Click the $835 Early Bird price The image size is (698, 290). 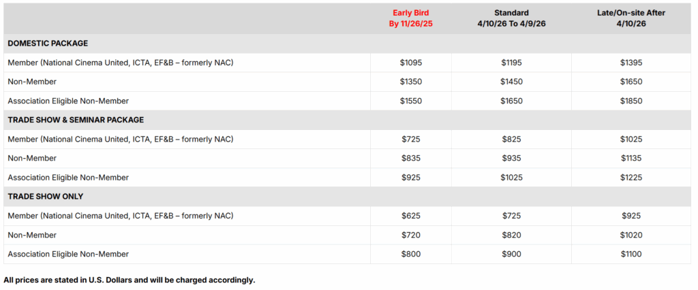pos(411,159)
